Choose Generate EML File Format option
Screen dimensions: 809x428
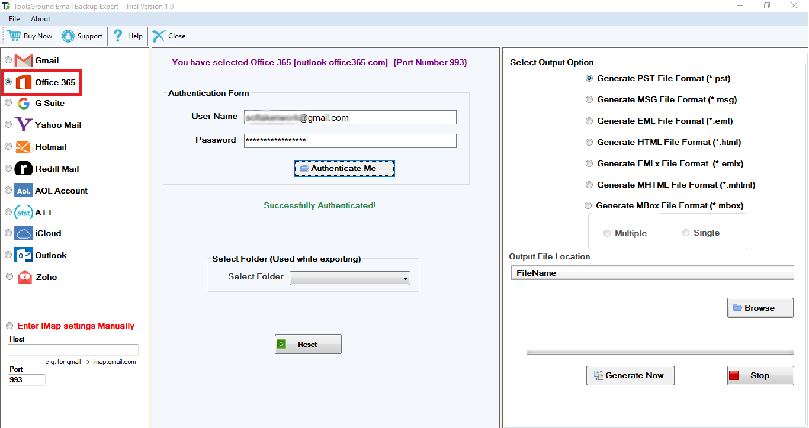(589, 121)
